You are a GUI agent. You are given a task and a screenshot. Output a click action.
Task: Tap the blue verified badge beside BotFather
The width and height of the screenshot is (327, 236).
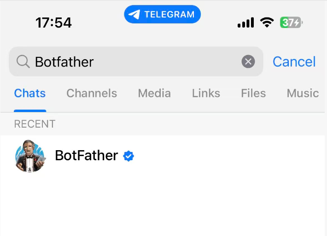point(128,156)
